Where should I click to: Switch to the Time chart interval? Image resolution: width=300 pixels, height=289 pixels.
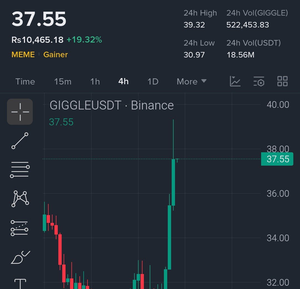25,82
